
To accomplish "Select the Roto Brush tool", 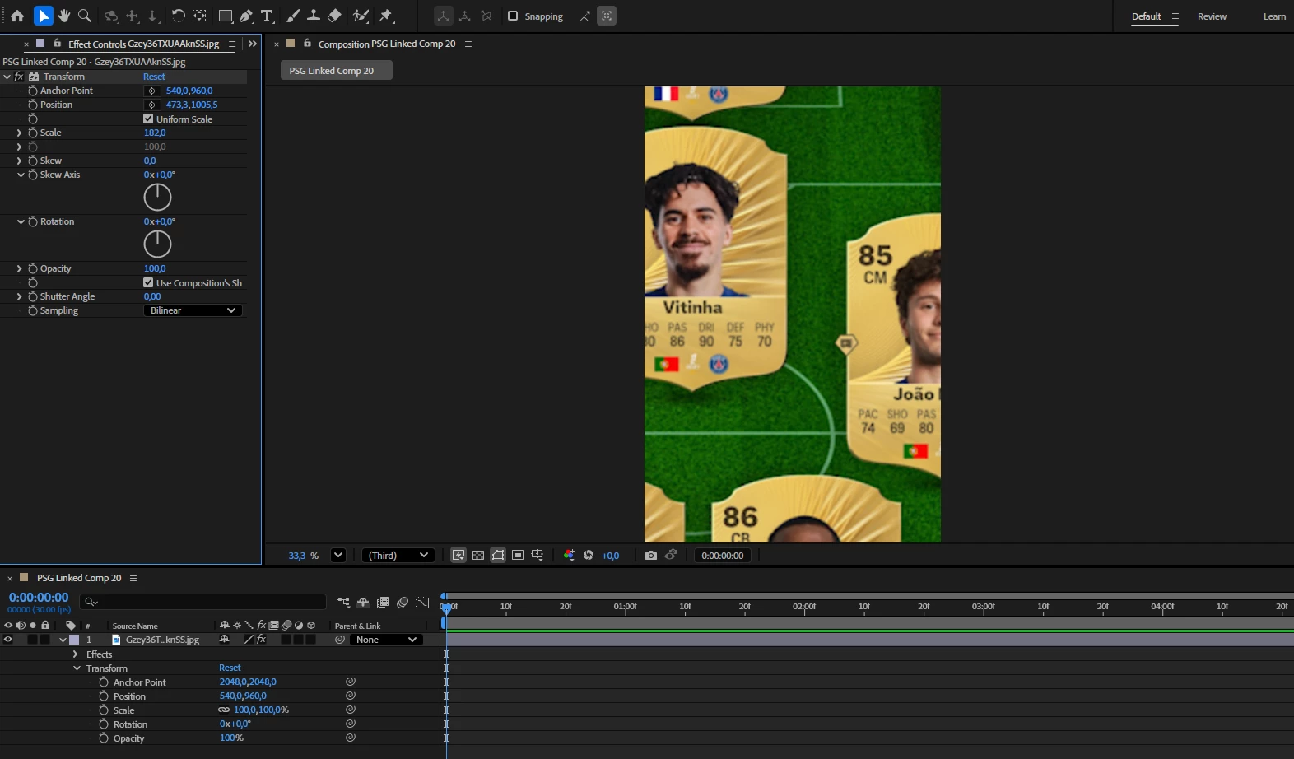I will [x=360, y=16].
